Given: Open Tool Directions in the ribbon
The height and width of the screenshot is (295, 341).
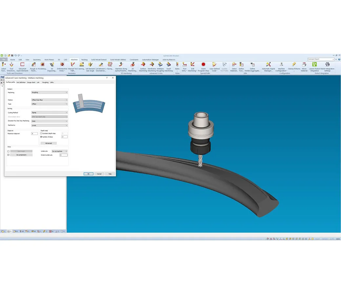Looking at the screenshot, I should [x=11, y=67].
